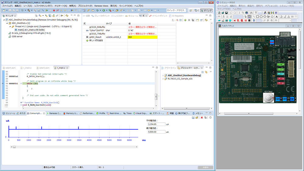Image resolution: width=304 pixels, height=171 pixels.
Task: Click the breakpoint marker beside line 90
Action: point(3,83)
